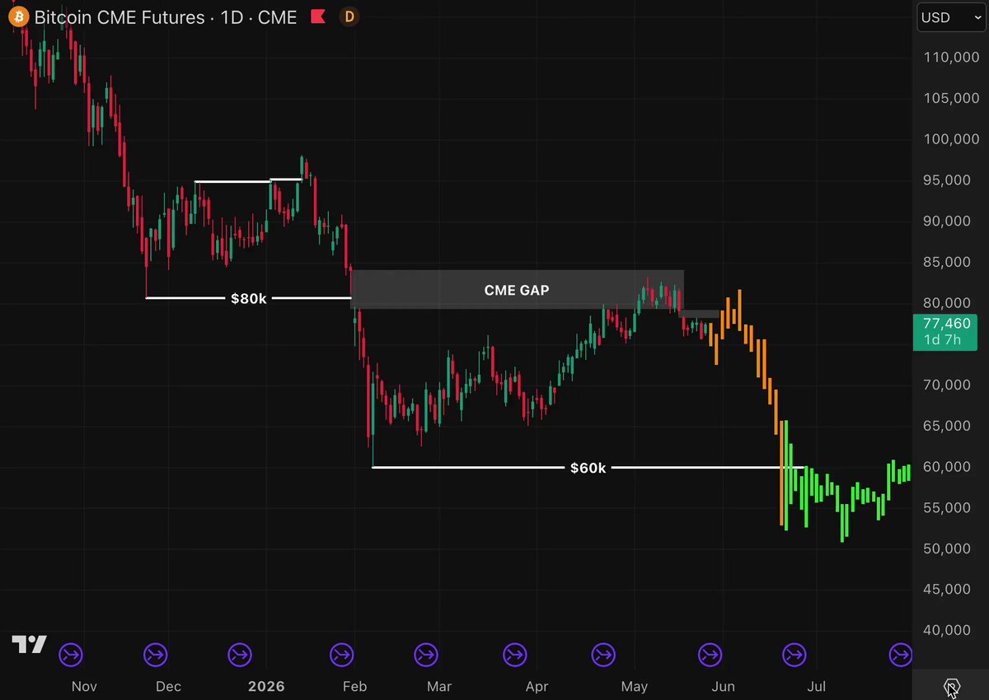Image resolution: width=989 pixels, height=700 pixels.
Task: Click the orange D badge in the title bar
Action: [350, 16]
